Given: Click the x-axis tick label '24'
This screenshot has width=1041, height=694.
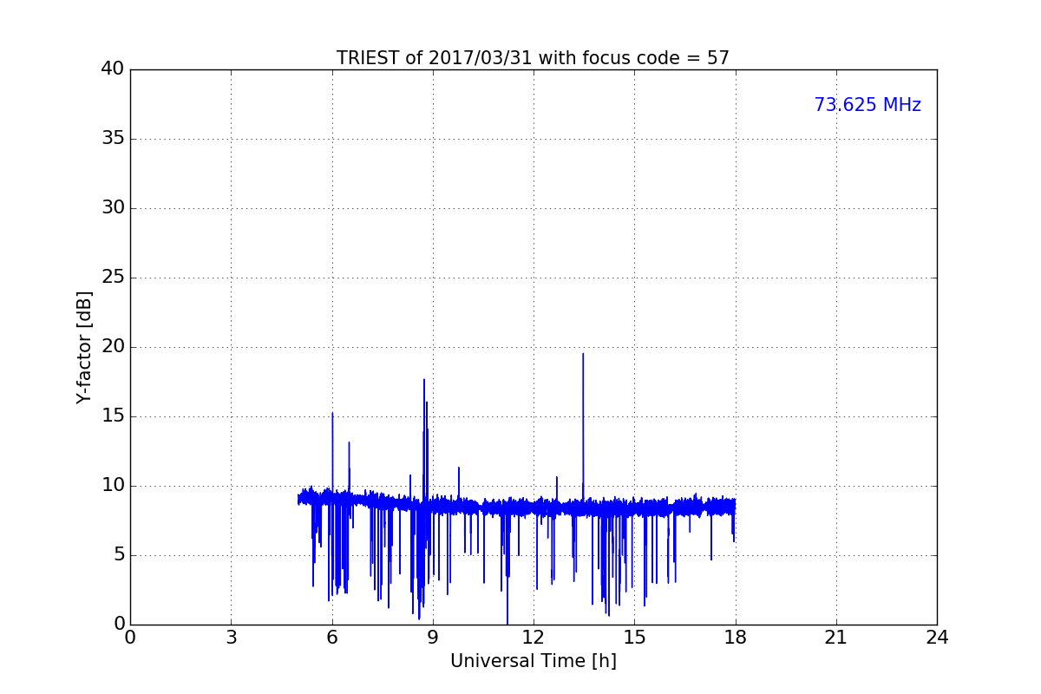Looking at the screenshot, I should tap(937, 638).
